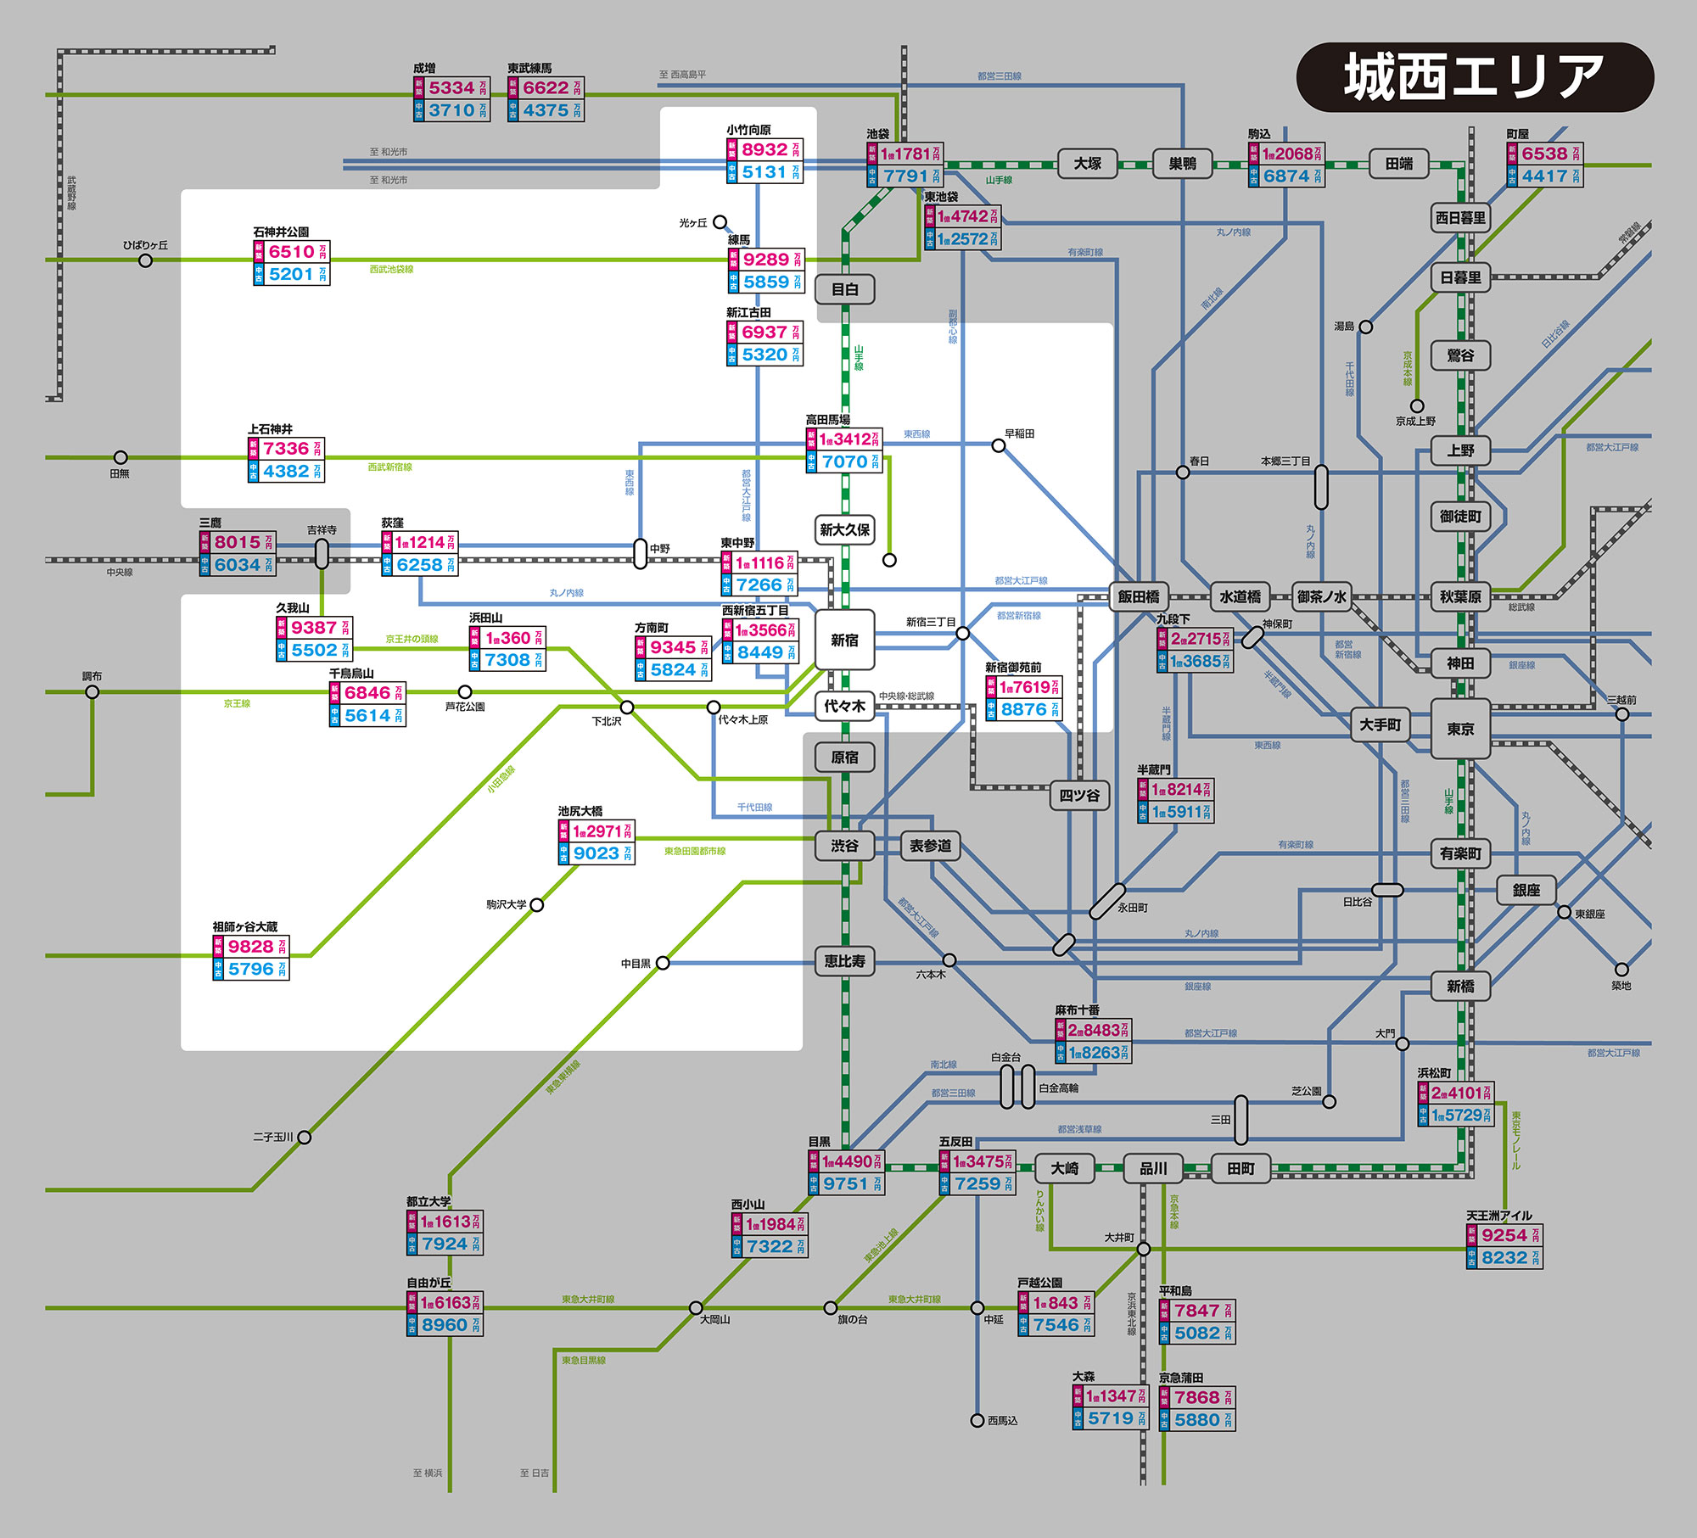This screenshot has height=1538, width=1697.
Task: Click 池尻大橋 used price 9023万円
Action: click(596, 853)
